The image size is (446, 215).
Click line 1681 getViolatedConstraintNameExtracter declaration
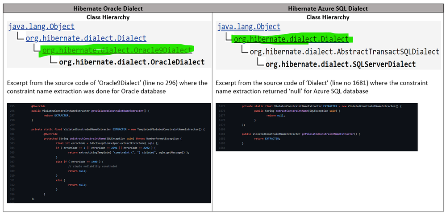click(x=301, y=134)
